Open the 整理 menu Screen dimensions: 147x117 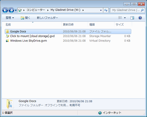10,18
